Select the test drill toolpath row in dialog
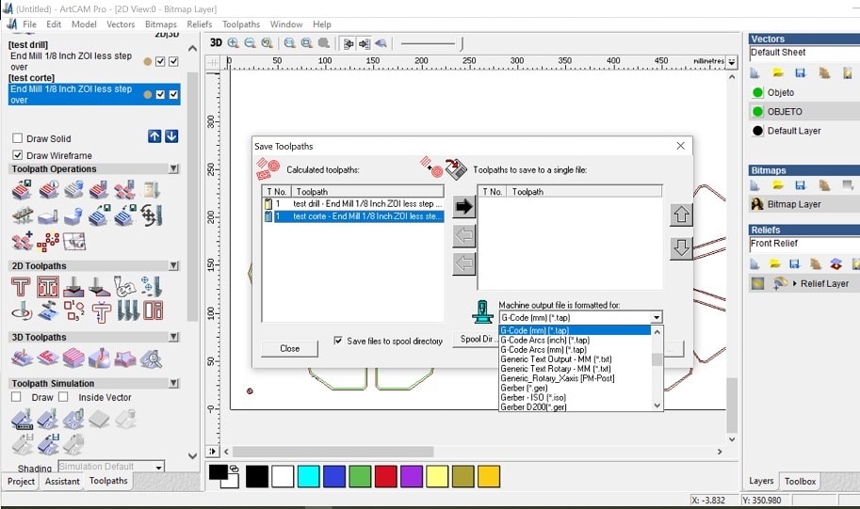This screenshot has width=860, height=509. pyautogui.click(x=354, y=204)
